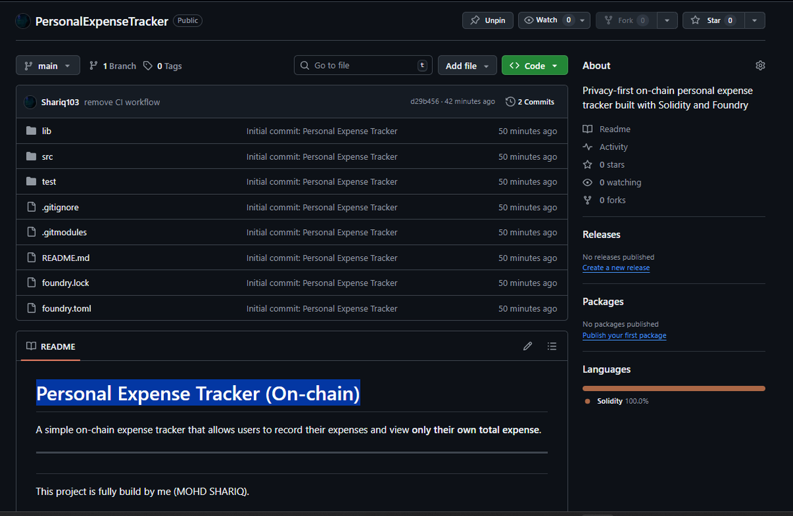View 0 stars link
This screenshot has width=793, height=516.
click(604, 165)
